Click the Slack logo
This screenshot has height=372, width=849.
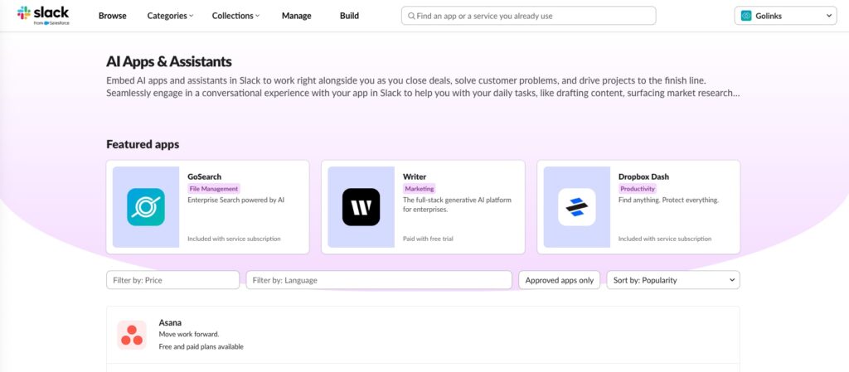43,15
